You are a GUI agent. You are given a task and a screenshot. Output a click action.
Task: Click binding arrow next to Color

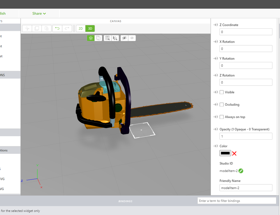click(216, 146)
